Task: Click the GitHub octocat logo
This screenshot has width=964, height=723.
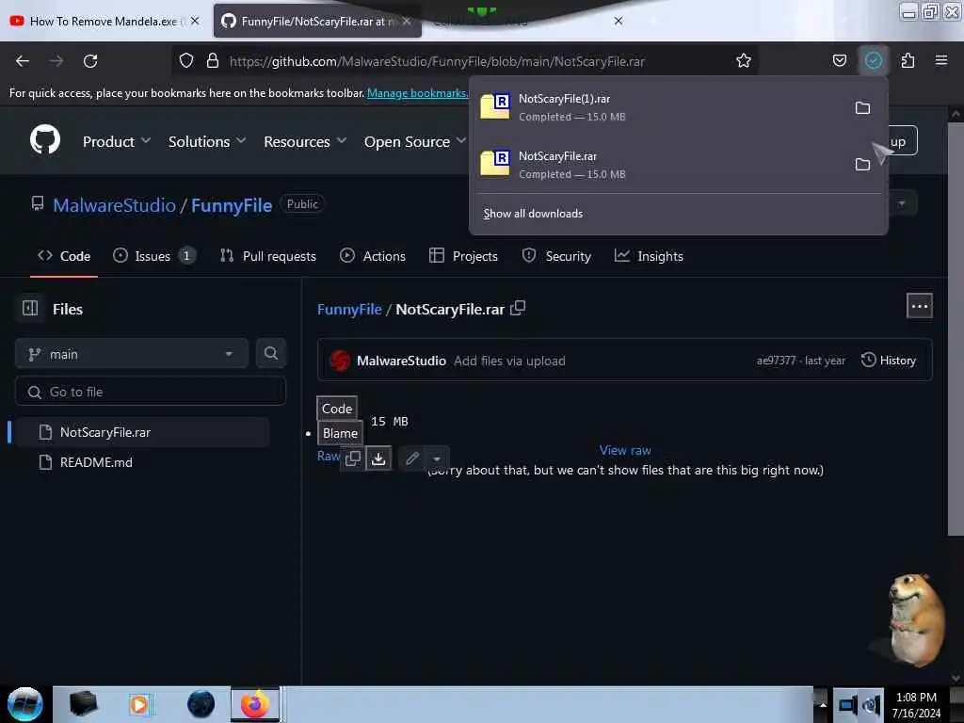Action: tap(45, 140)
